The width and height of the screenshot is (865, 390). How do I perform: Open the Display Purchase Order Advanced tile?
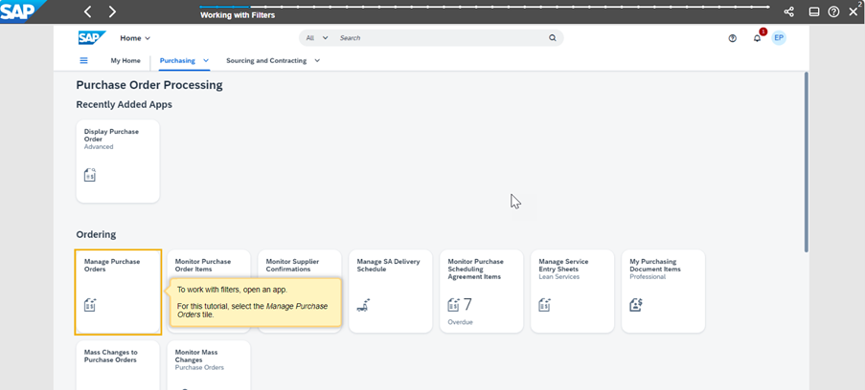click(118, 161)
